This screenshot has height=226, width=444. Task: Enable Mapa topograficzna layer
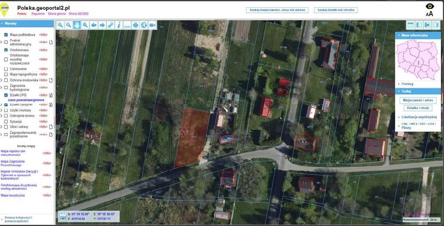6,74
